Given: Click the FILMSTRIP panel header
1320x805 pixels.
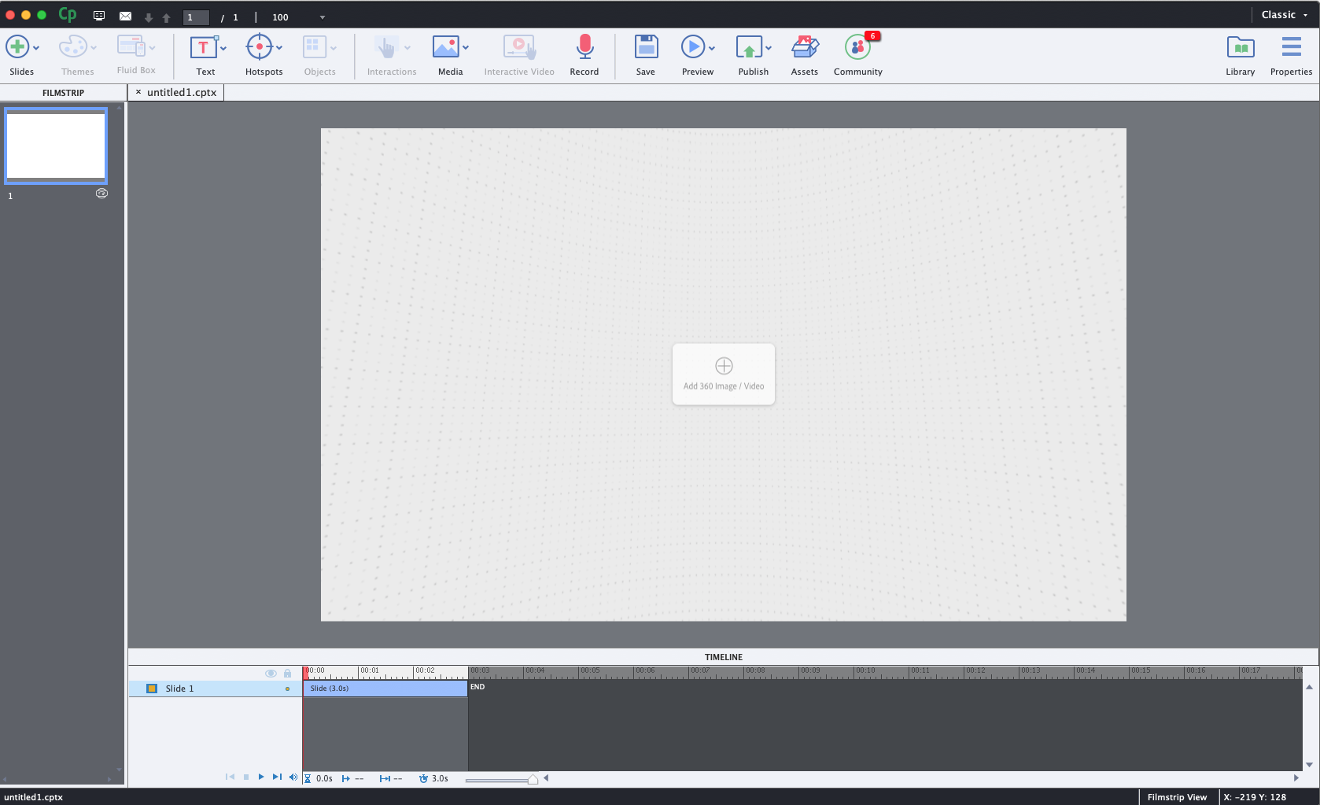Looking at the screenshot, I should 61,92.
